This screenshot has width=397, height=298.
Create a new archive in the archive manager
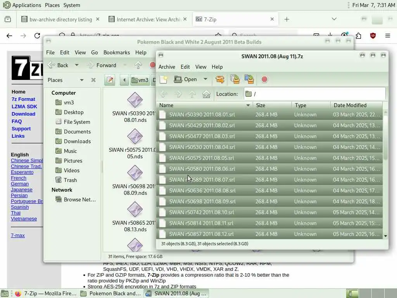(164, 79)
